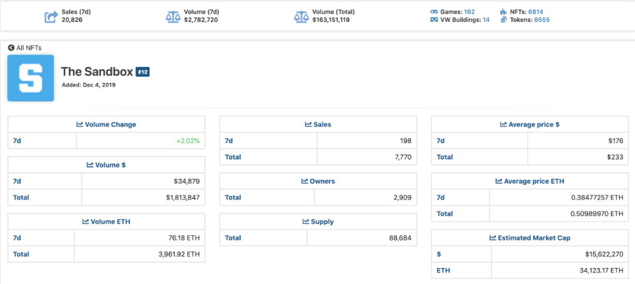
Task: Click the back arrow beside All NFTs
Action: (x=11, y=48)
